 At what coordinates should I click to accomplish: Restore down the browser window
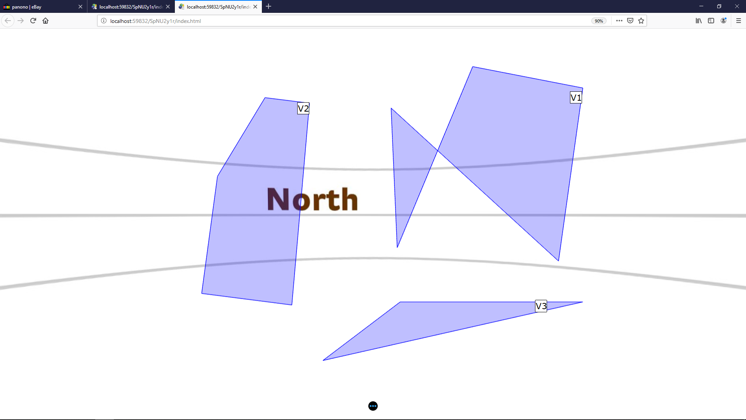point(719,6)
